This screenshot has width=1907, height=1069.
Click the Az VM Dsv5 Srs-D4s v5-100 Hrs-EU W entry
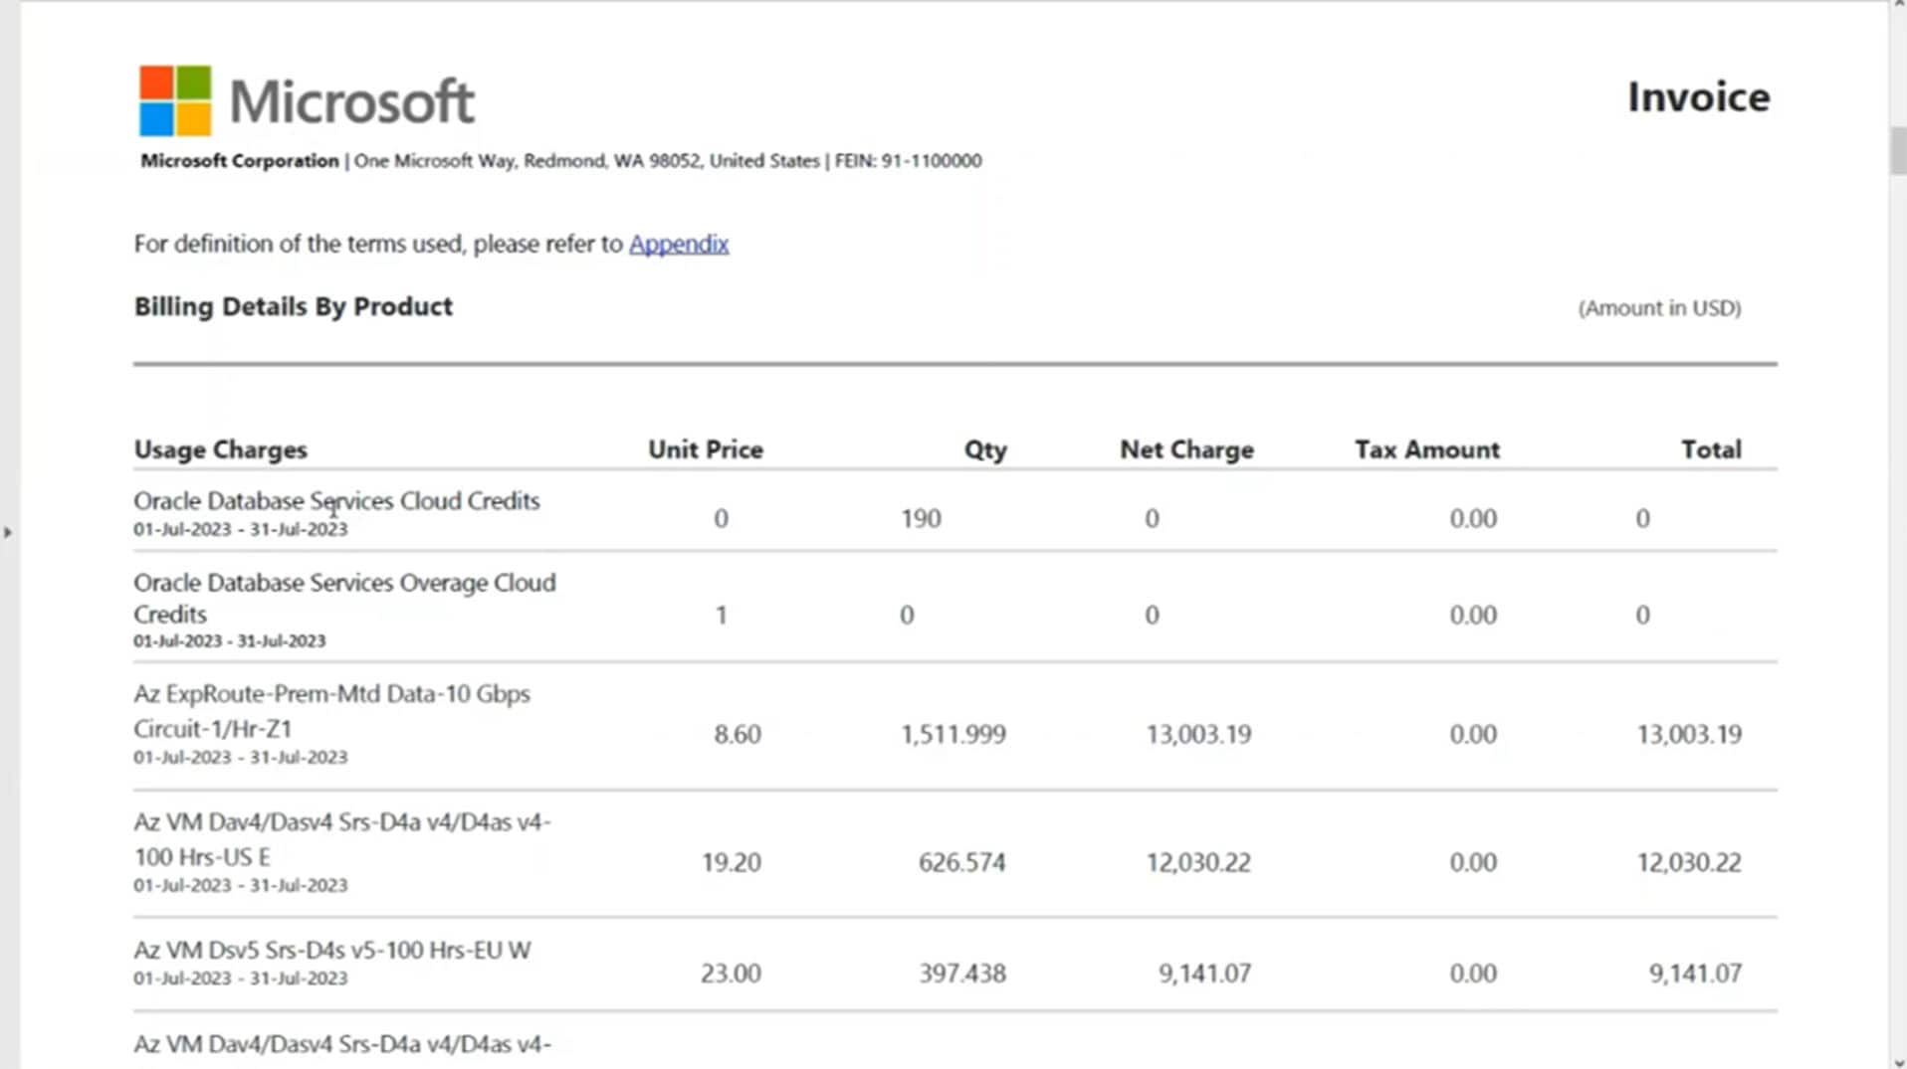click(332, 950)
